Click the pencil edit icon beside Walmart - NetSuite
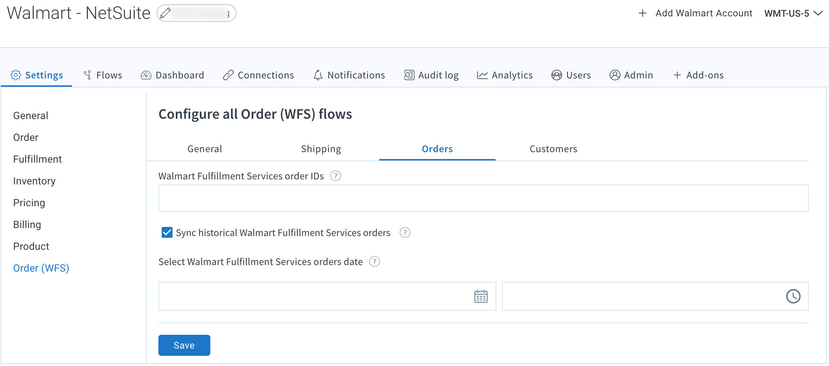 (165, 13)
